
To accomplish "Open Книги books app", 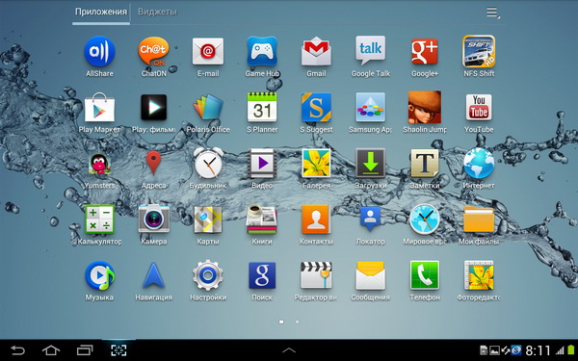I will [262, 219].
